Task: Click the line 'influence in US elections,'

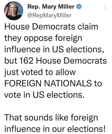Action: (x=54, y=49)
